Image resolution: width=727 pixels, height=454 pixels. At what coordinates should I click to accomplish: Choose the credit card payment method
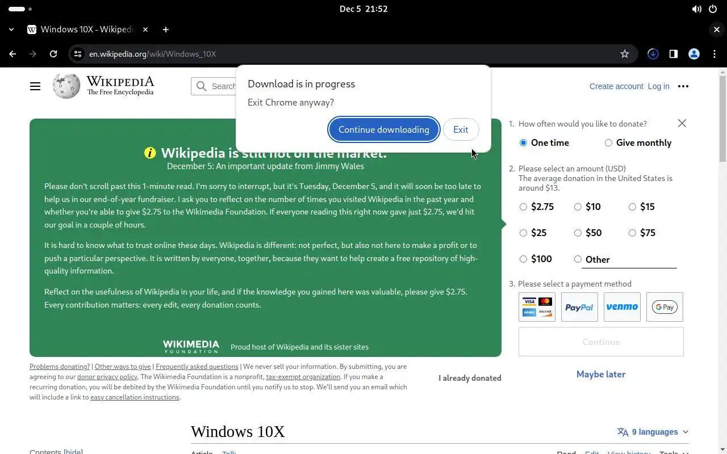coord(537,307)
